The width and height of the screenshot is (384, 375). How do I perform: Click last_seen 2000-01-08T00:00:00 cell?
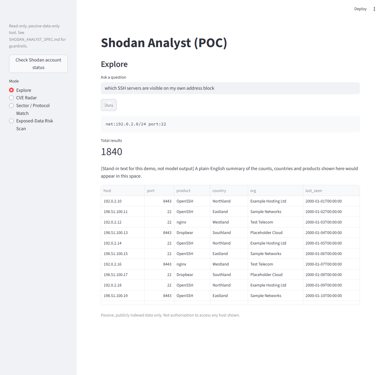click(x=331, y=274)
